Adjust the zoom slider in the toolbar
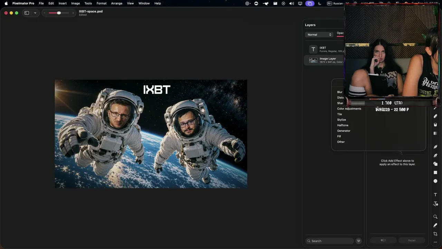The image size is (442, 249). click(x=59, y=13)
